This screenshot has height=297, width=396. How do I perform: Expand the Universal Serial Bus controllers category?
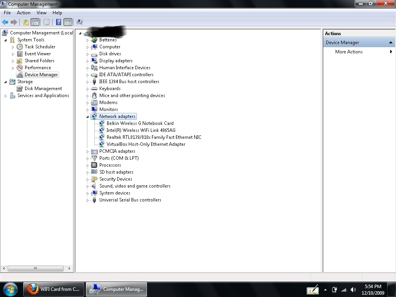pos(88,200)
